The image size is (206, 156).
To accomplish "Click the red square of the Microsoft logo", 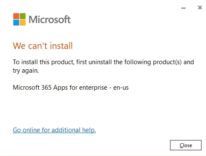I will pos(16,16).
